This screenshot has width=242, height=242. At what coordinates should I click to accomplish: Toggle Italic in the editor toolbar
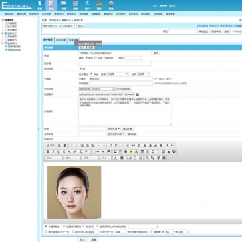(x=53, y=152)
